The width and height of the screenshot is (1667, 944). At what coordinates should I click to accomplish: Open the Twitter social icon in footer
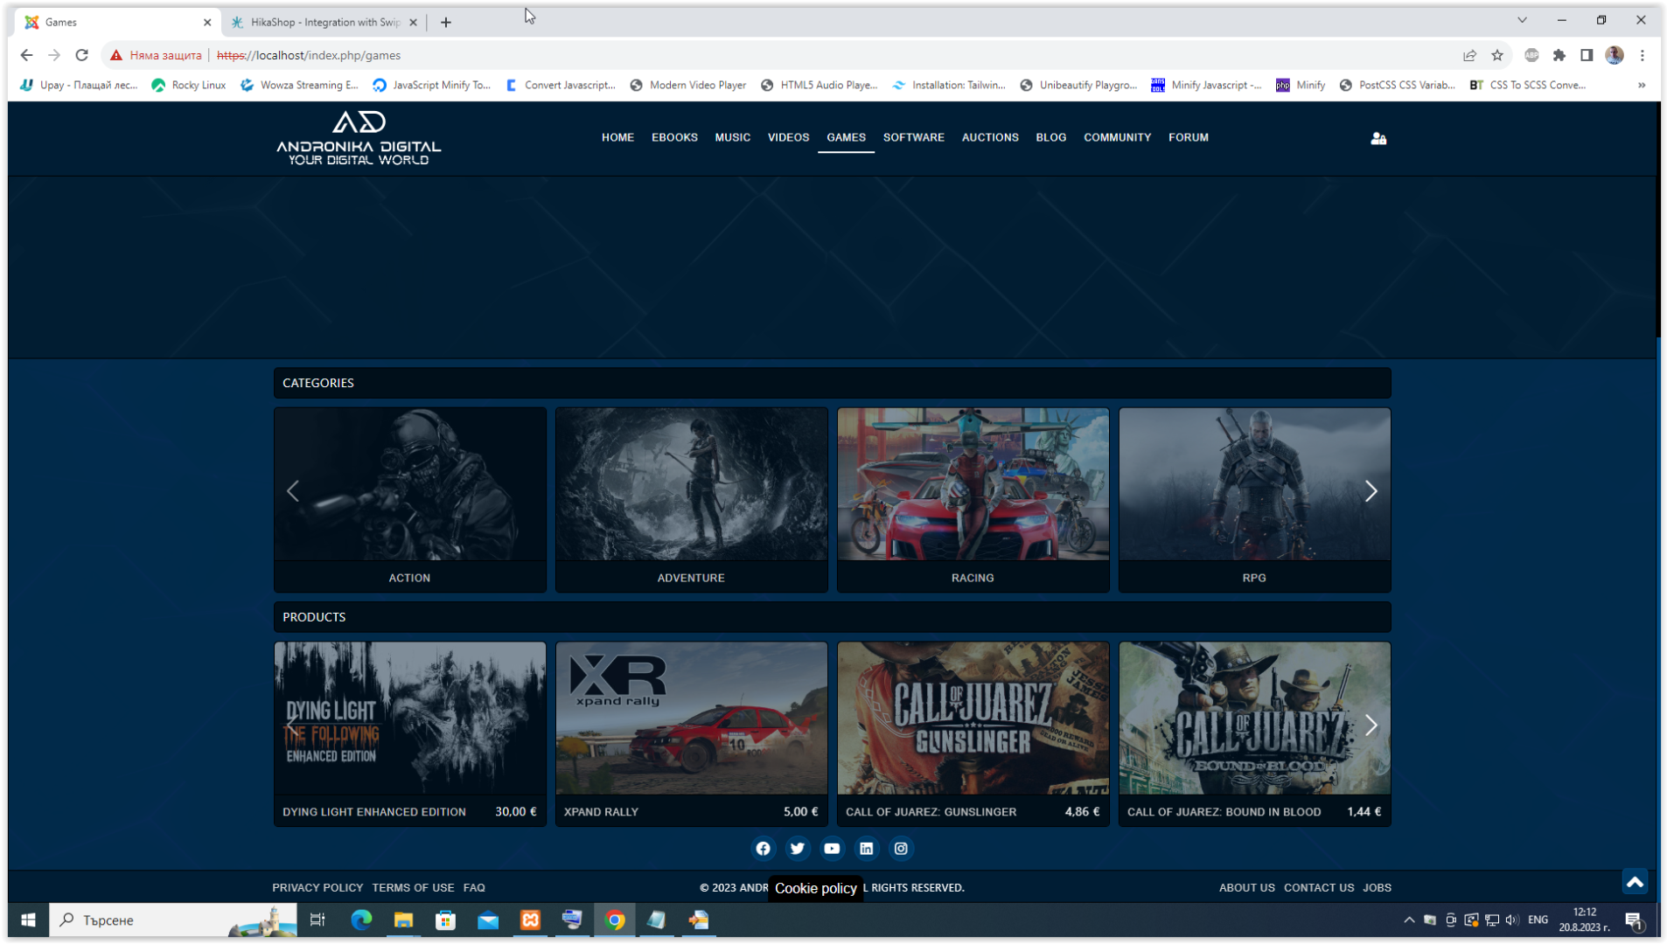click(798, 849)
